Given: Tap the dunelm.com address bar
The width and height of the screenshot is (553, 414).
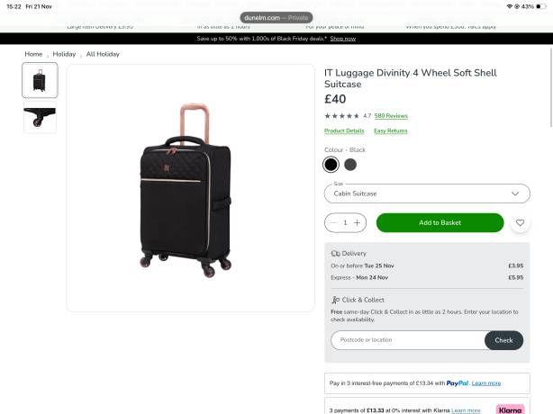Looking at the screenshot, I should (275, 17).
